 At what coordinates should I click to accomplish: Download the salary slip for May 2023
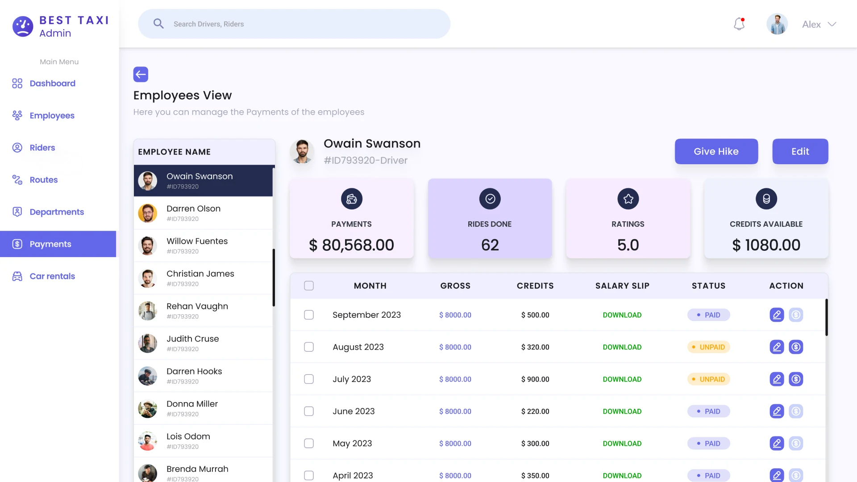[x=622, y=443]
